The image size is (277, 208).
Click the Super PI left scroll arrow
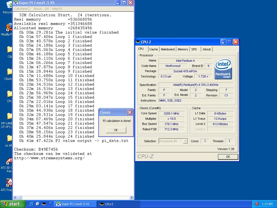coord(15,197)
